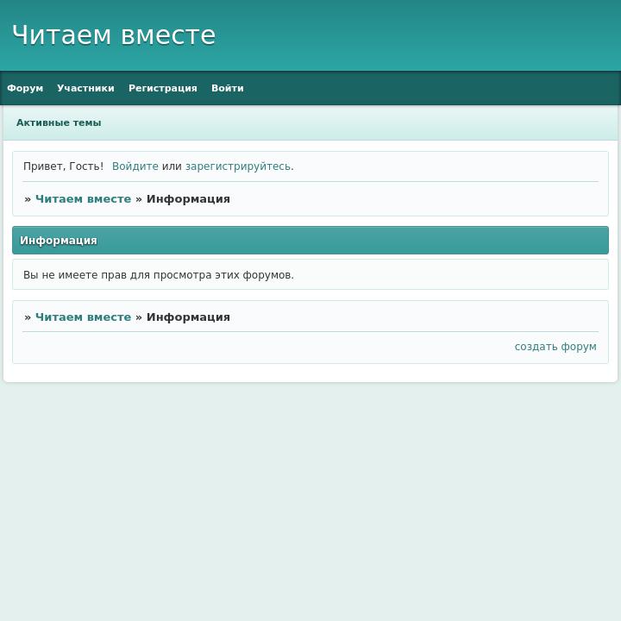The height and width of the screenshot is (621, 621).
Task: Click Информация in the breadcrumb under the greeting
Action: click(188, 199)
